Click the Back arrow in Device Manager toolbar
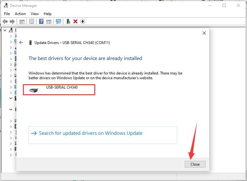The height and width of the screenshot is (181, 247). 5,21
